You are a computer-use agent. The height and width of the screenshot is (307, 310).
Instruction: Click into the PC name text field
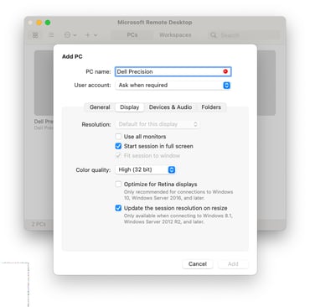click(x=173, y=71)
